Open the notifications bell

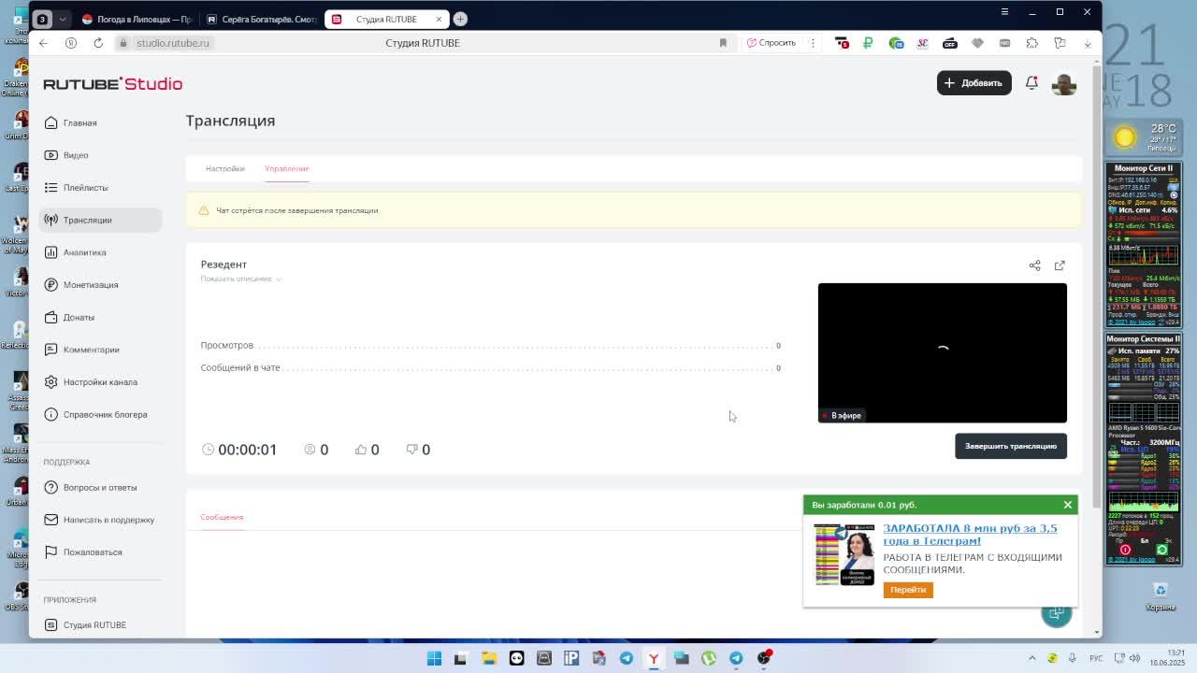click(x=1031, y=83)
